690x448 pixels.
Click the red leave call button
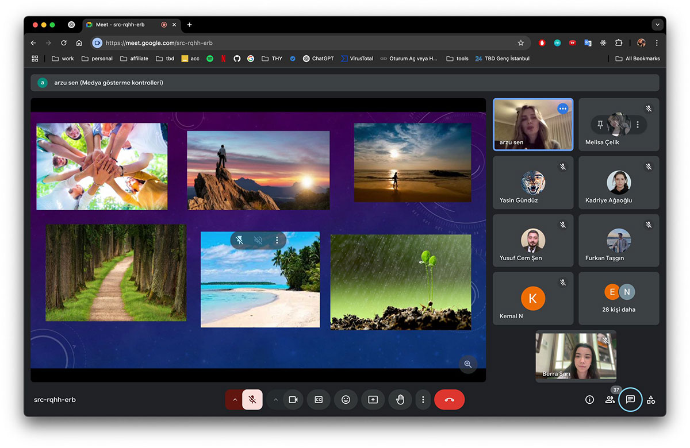449,400
